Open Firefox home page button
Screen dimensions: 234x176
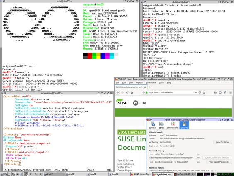point(132,92)
